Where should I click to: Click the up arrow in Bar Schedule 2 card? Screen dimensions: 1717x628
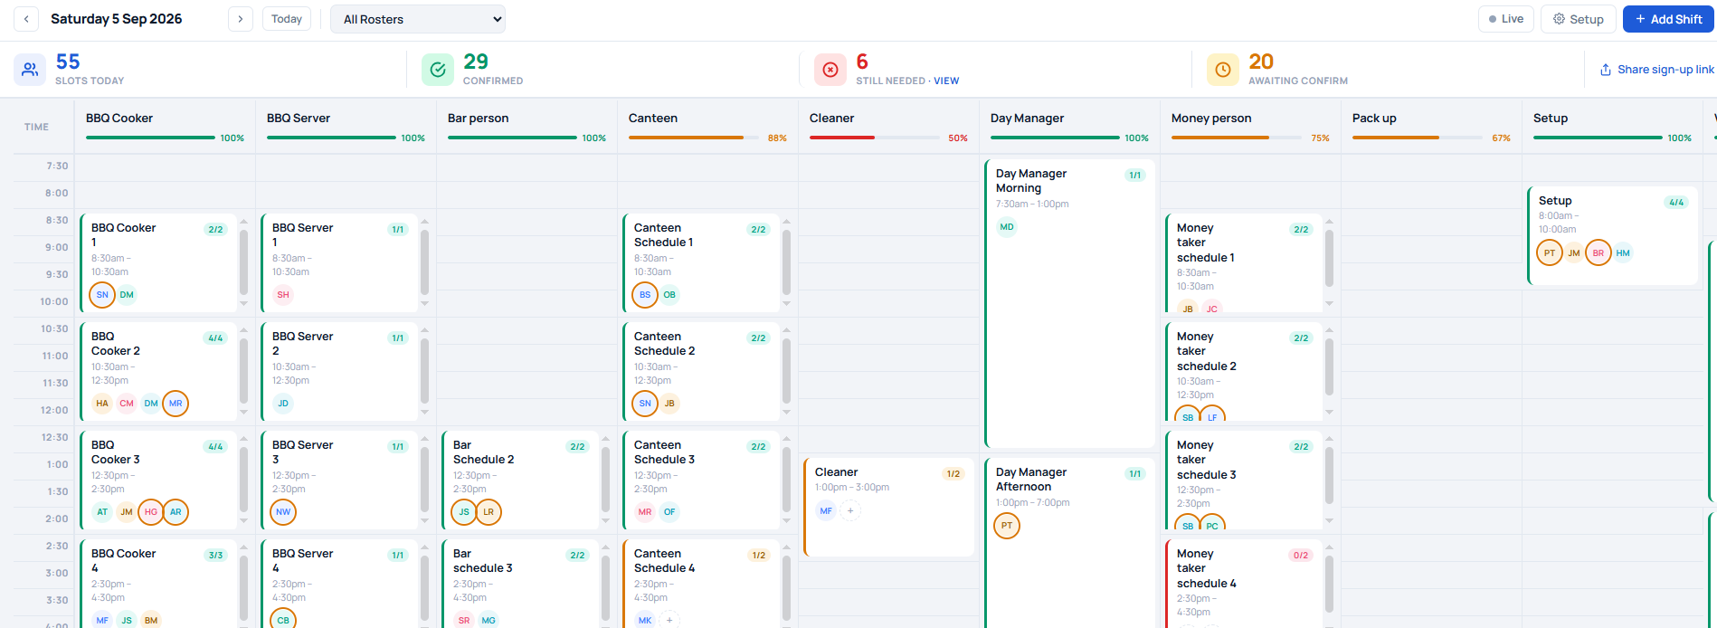(x=606, y=439)
